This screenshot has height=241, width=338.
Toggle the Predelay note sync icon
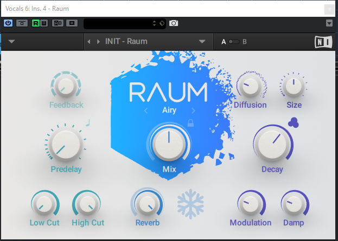(x=88, y=123)
